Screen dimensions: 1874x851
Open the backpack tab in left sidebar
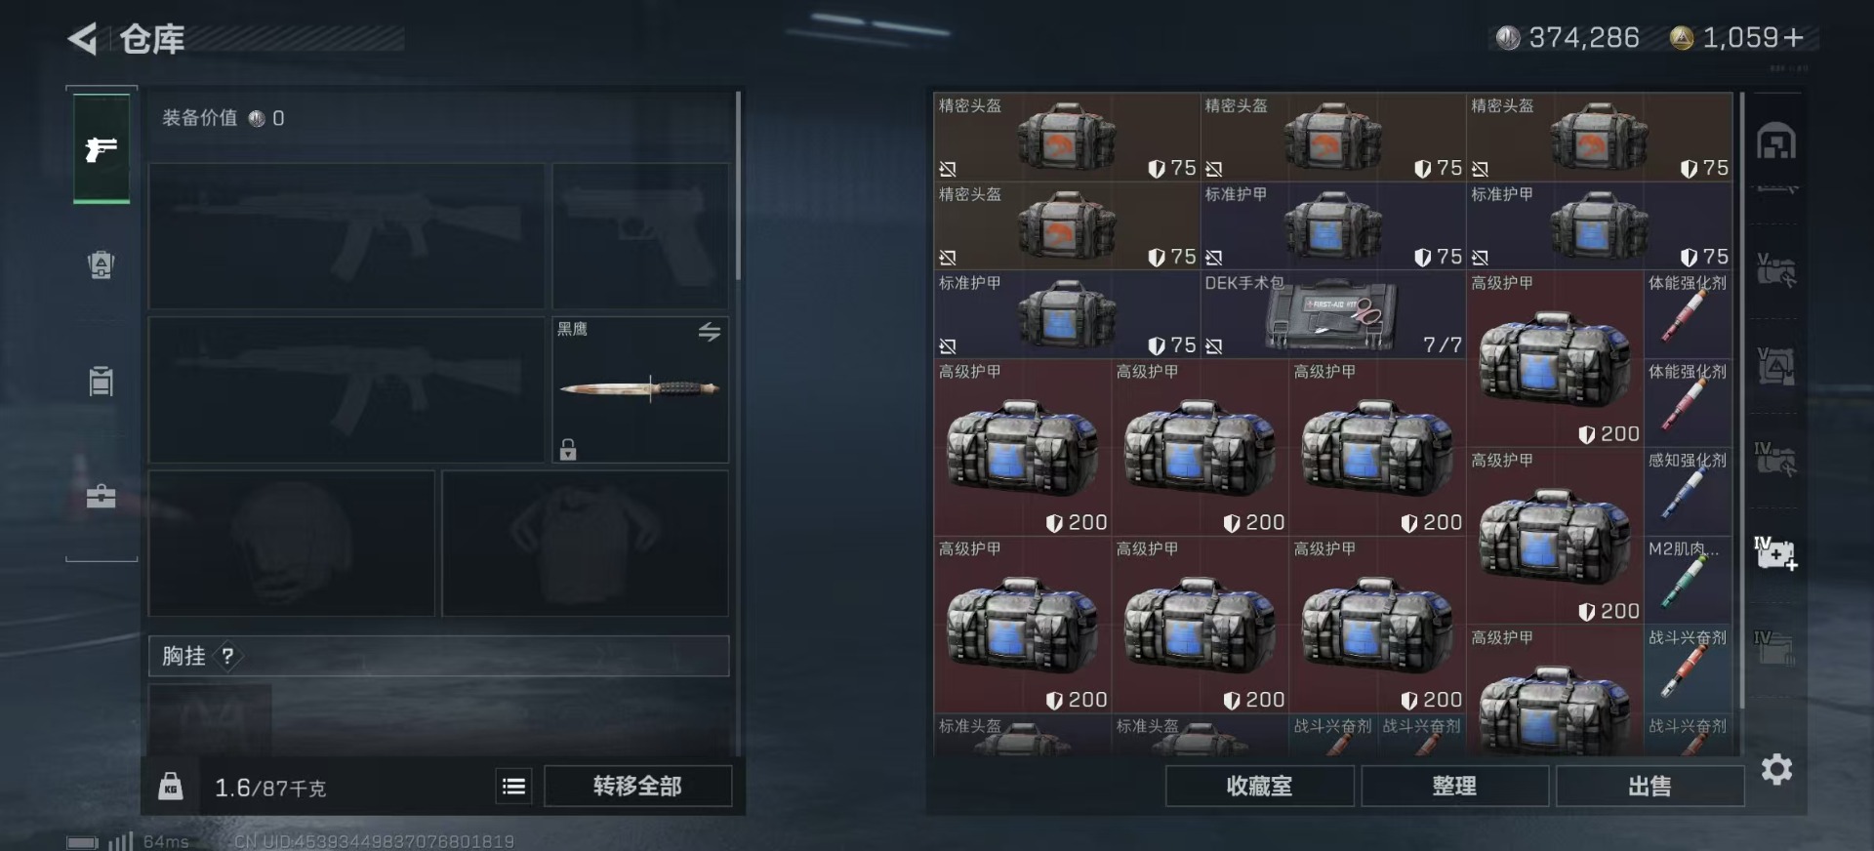(102, 264)
